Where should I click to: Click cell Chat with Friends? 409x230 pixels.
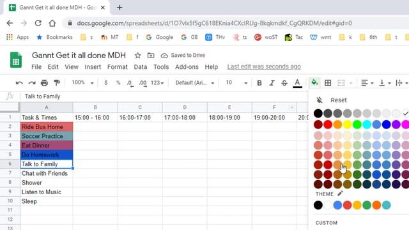tap(47, 173)
